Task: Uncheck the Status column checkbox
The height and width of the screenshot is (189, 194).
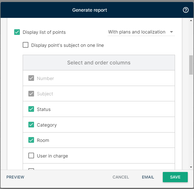Action: click(x=31, y=109)
